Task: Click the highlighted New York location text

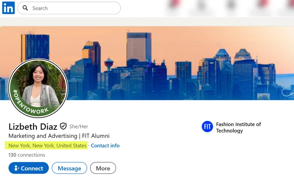Action: [47, 145]
